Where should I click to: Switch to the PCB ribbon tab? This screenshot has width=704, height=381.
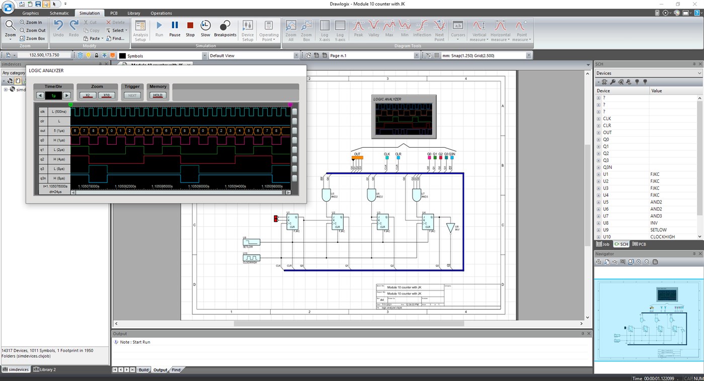pos(113,13)
